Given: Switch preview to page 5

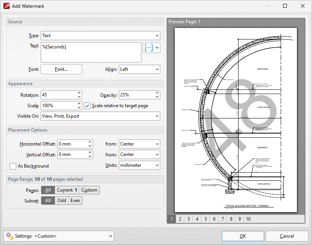Looking at the screenshot, I should pyautogui.click(x=206, y=219).
